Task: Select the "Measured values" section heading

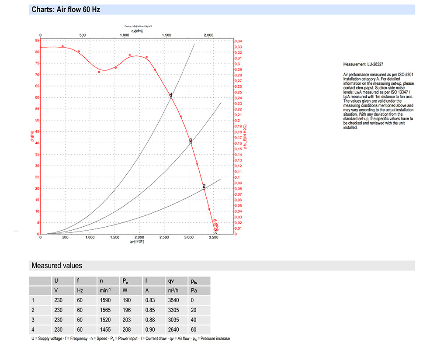Action: (x=56, y=265)
